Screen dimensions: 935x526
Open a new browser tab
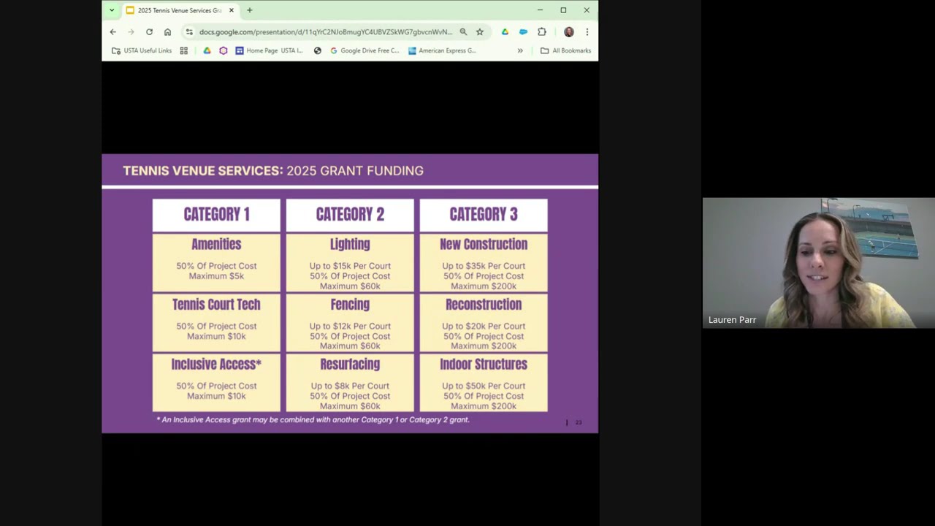[x=249, y=10]
